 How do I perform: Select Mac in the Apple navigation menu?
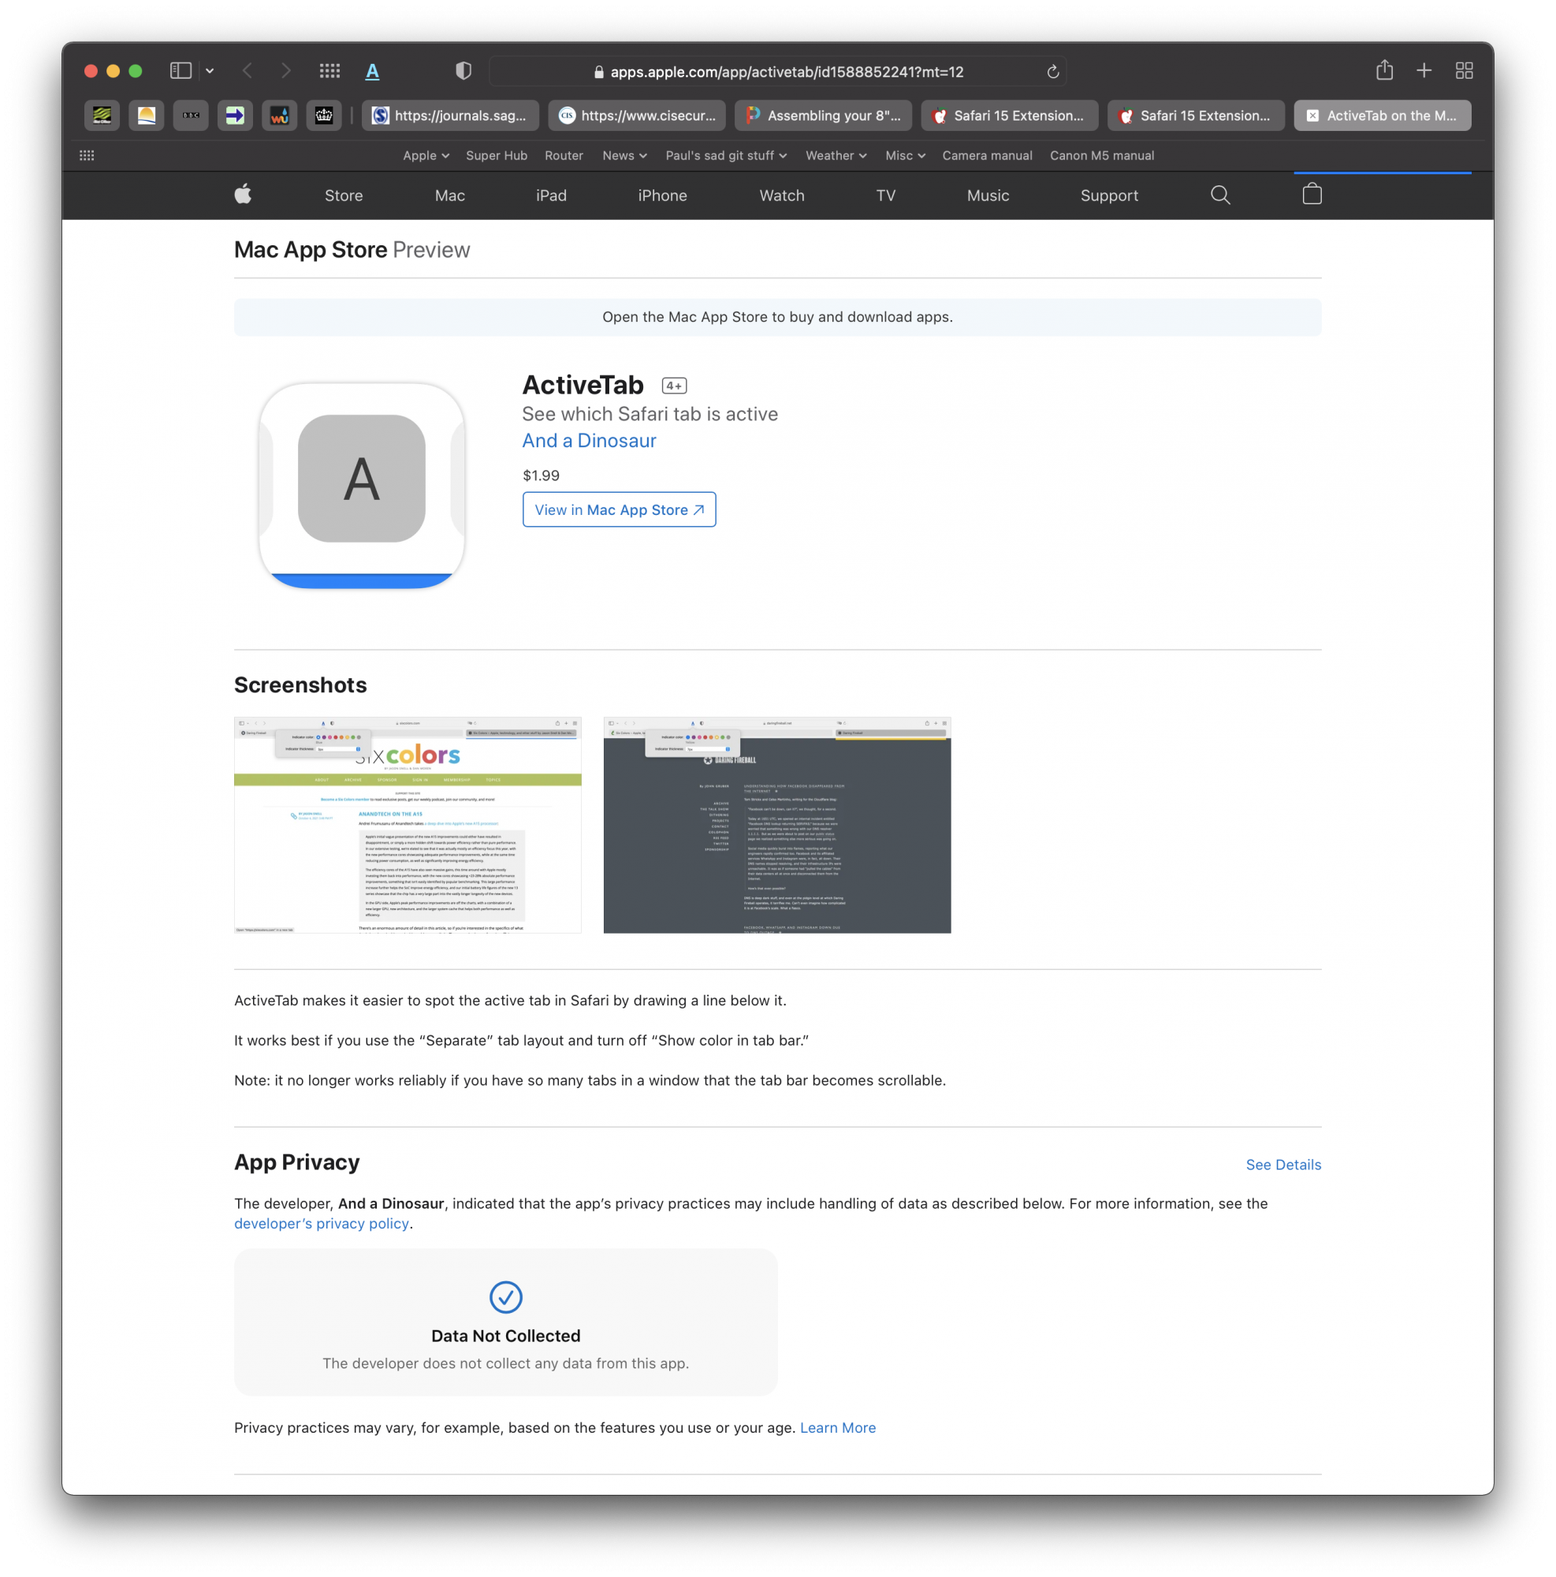pos(449,196)
